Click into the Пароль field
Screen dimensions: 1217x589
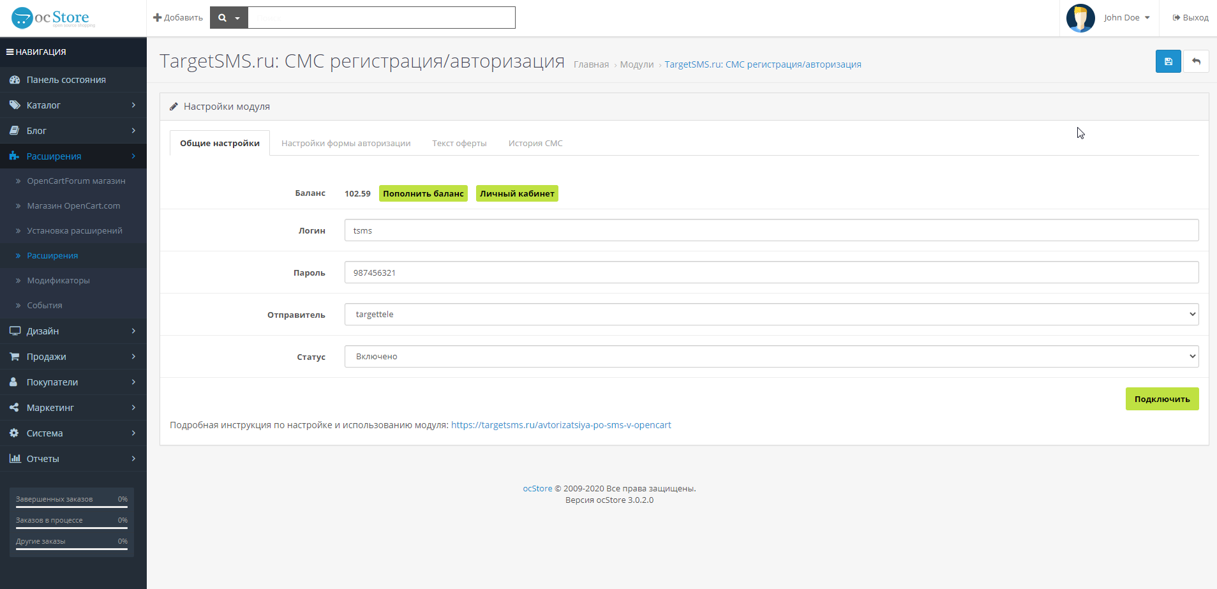coord(772,272)
